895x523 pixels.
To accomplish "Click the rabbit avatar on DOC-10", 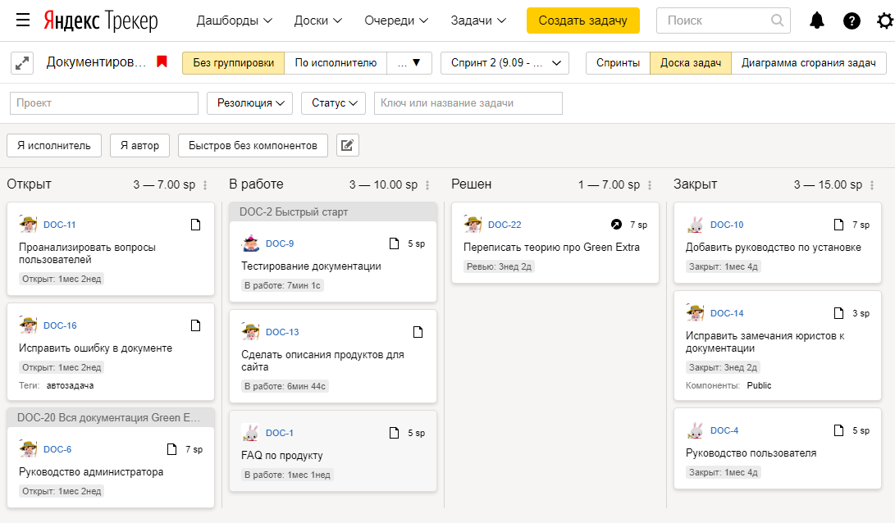I will pyautogui.click(x=695, y=225).
